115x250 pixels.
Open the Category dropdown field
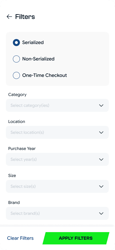coord(57,105)
